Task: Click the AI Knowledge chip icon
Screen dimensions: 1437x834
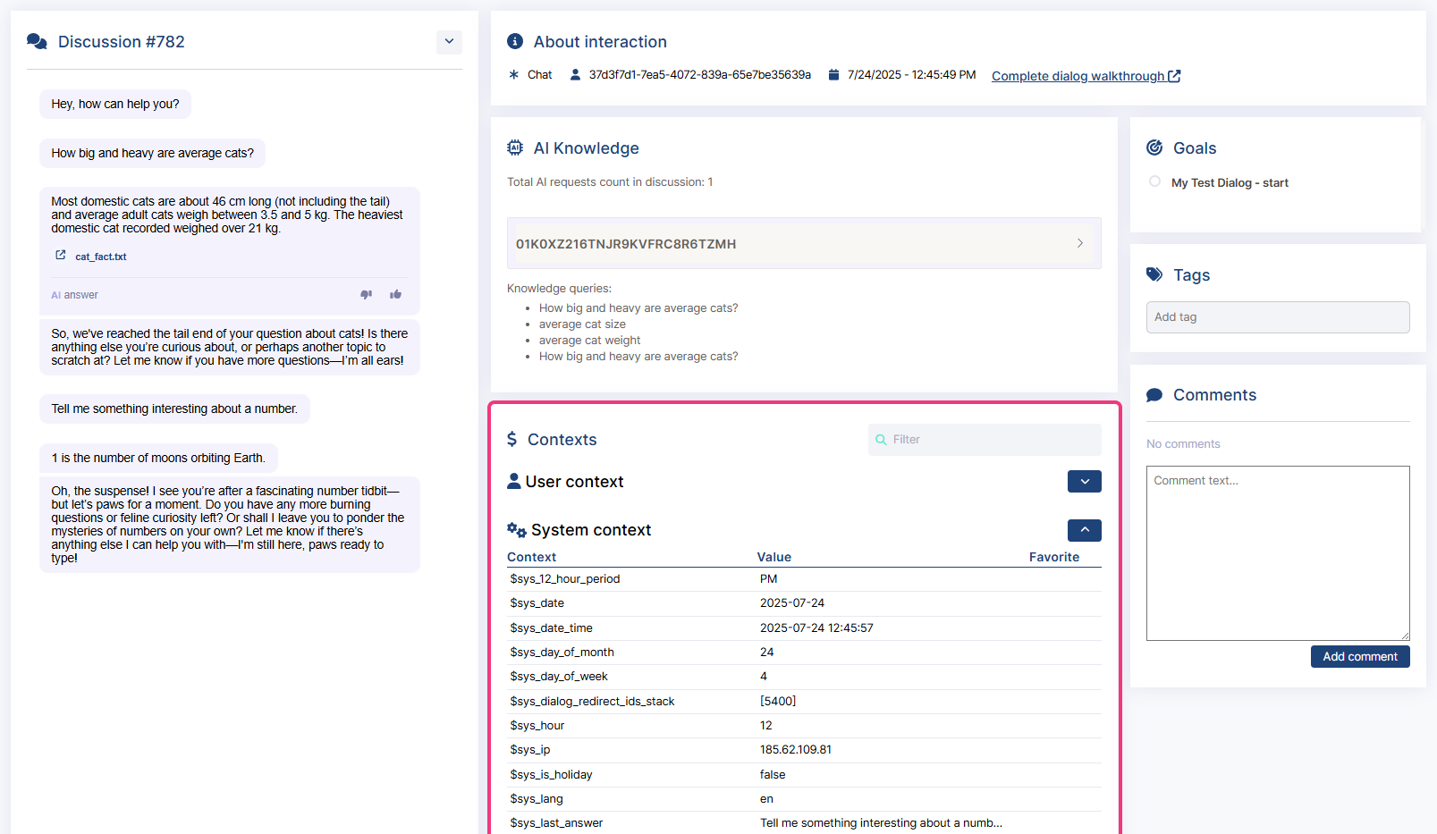Action: 515,148
